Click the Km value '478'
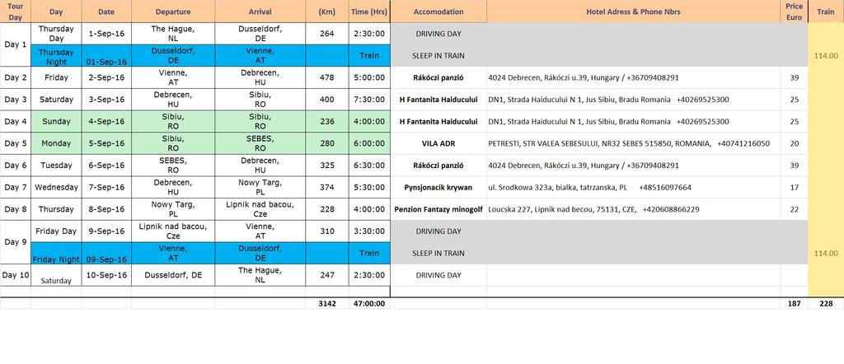The image size is (844, 364). (x=326, y=77)
